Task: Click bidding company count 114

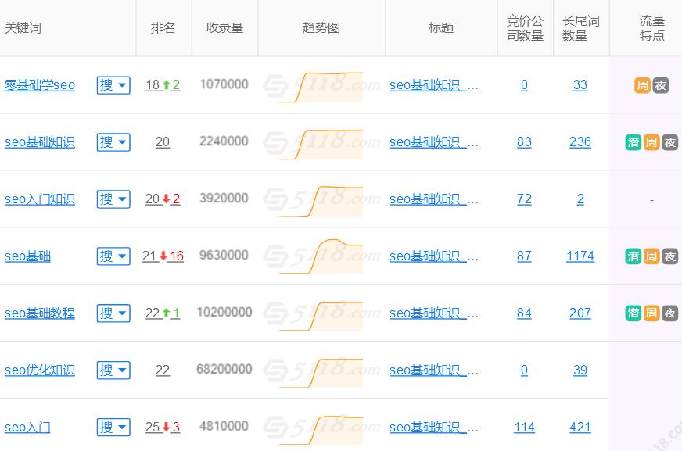Action: (x=524, y=427)
